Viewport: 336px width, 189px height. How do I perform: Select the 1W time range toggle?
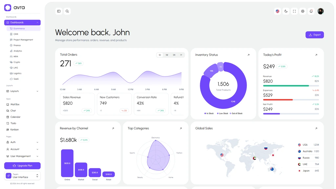tap(167, 55)
